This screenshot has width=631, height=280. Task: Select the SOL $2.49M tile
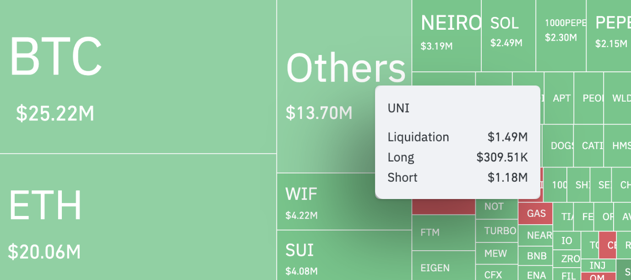coord(508,36)
